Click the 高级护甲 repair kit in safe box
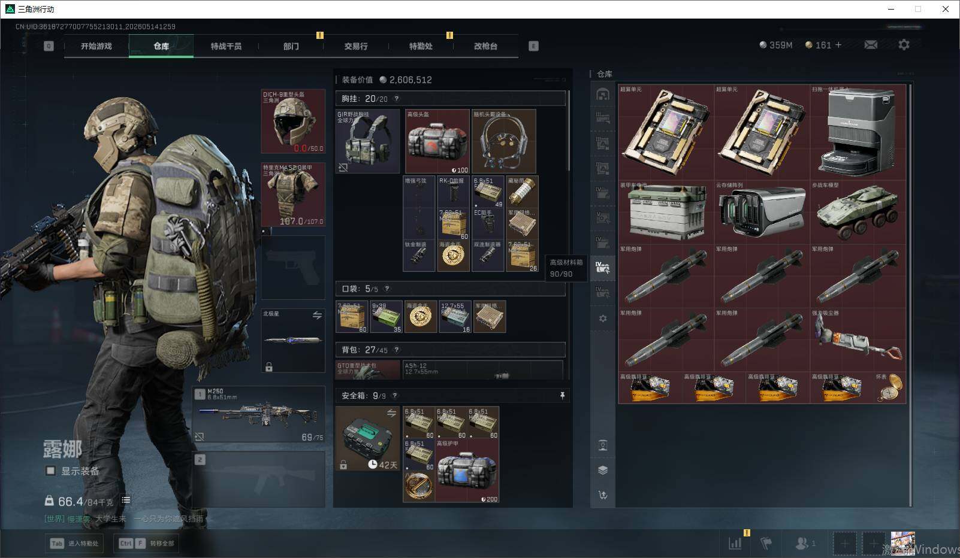The height and width of the screenshot is (558, 960). 467,471
